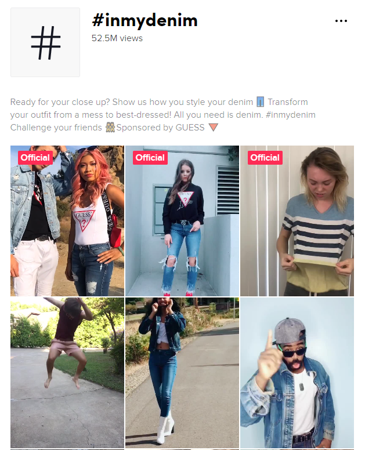
Task: Click the jeans emoji in description
Action: coord(260,102)
